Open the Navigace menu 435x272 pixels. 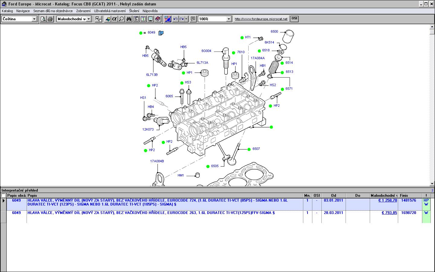(x=23, y=11)
